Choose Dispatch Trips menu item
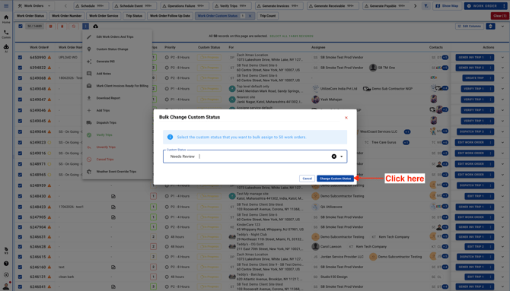This screenshot has height=291, width=510. (117, 123)
